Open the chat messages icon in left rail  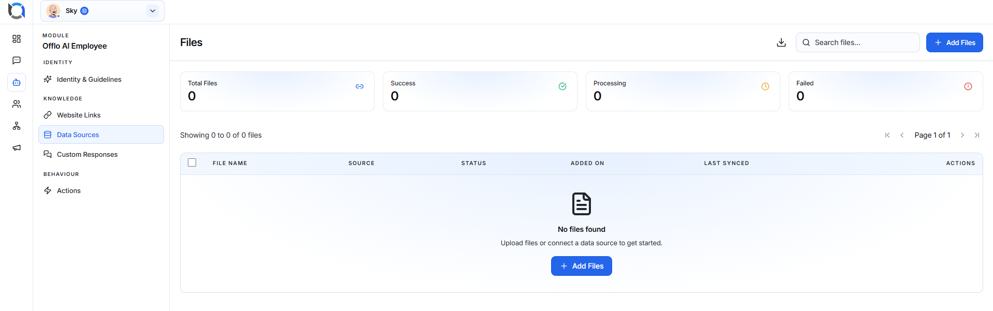coord(17,61)
